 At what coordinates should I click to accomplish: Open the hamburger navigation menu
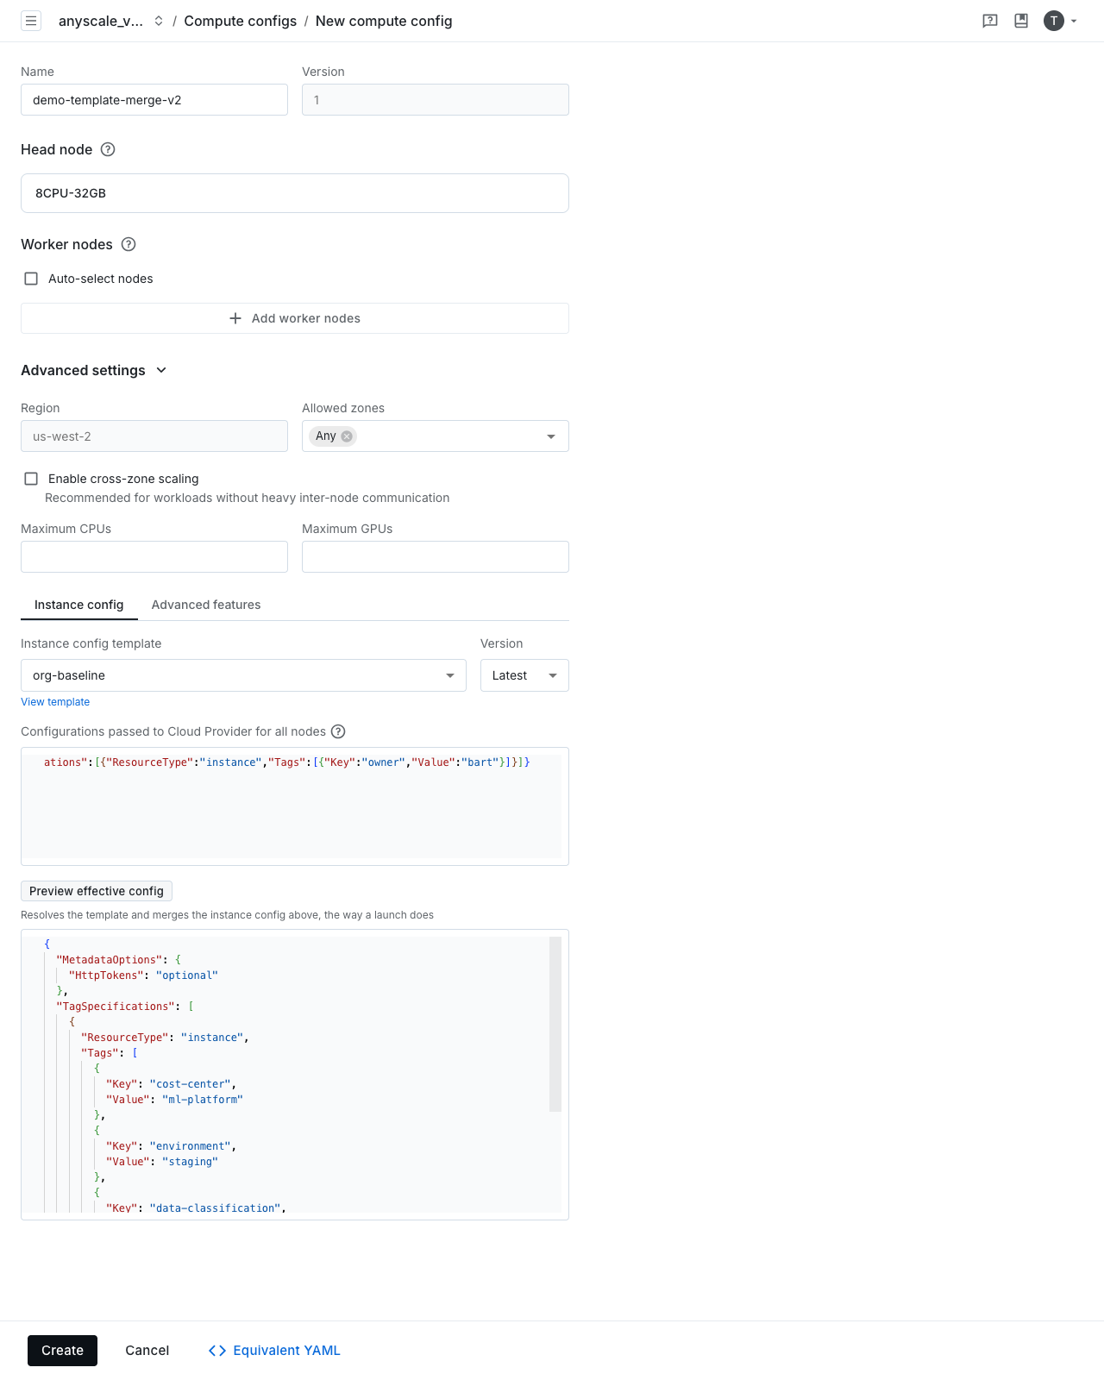point(31,21)
